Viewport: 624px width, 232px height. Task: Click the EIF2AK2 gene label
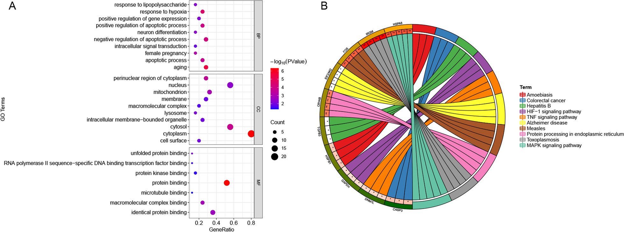(328, 74)
